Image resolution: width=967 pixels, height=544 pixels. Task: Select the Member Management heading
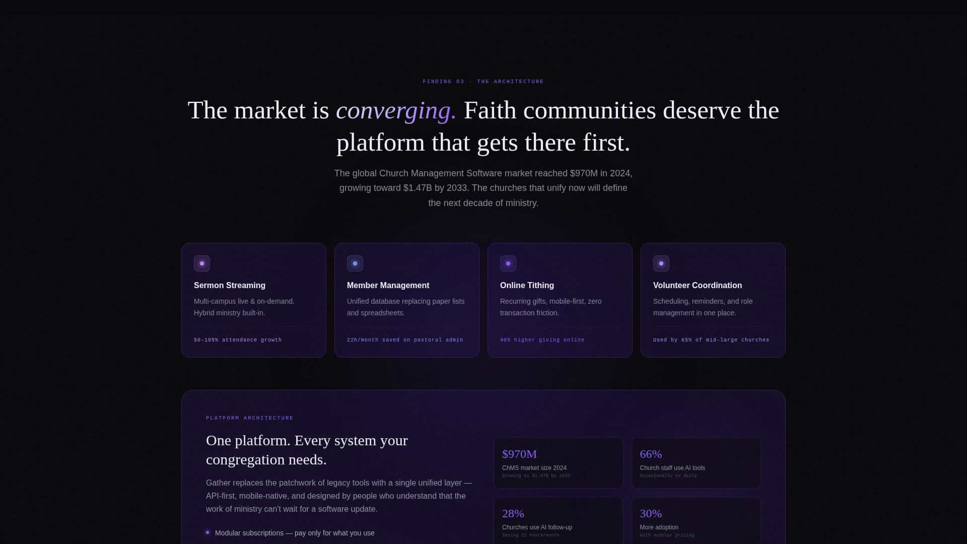pos(388,285)
